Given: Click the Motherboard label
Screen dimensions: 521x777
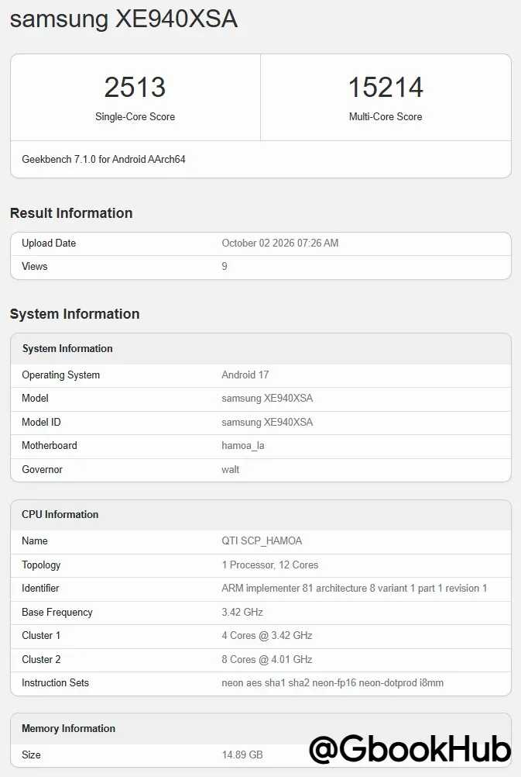Looking at the screenshot, I should (x=50, y=445).
